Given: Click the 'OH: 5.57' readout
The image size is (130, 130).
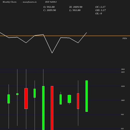Looking at the screenshot, I should tap(101, 10).
